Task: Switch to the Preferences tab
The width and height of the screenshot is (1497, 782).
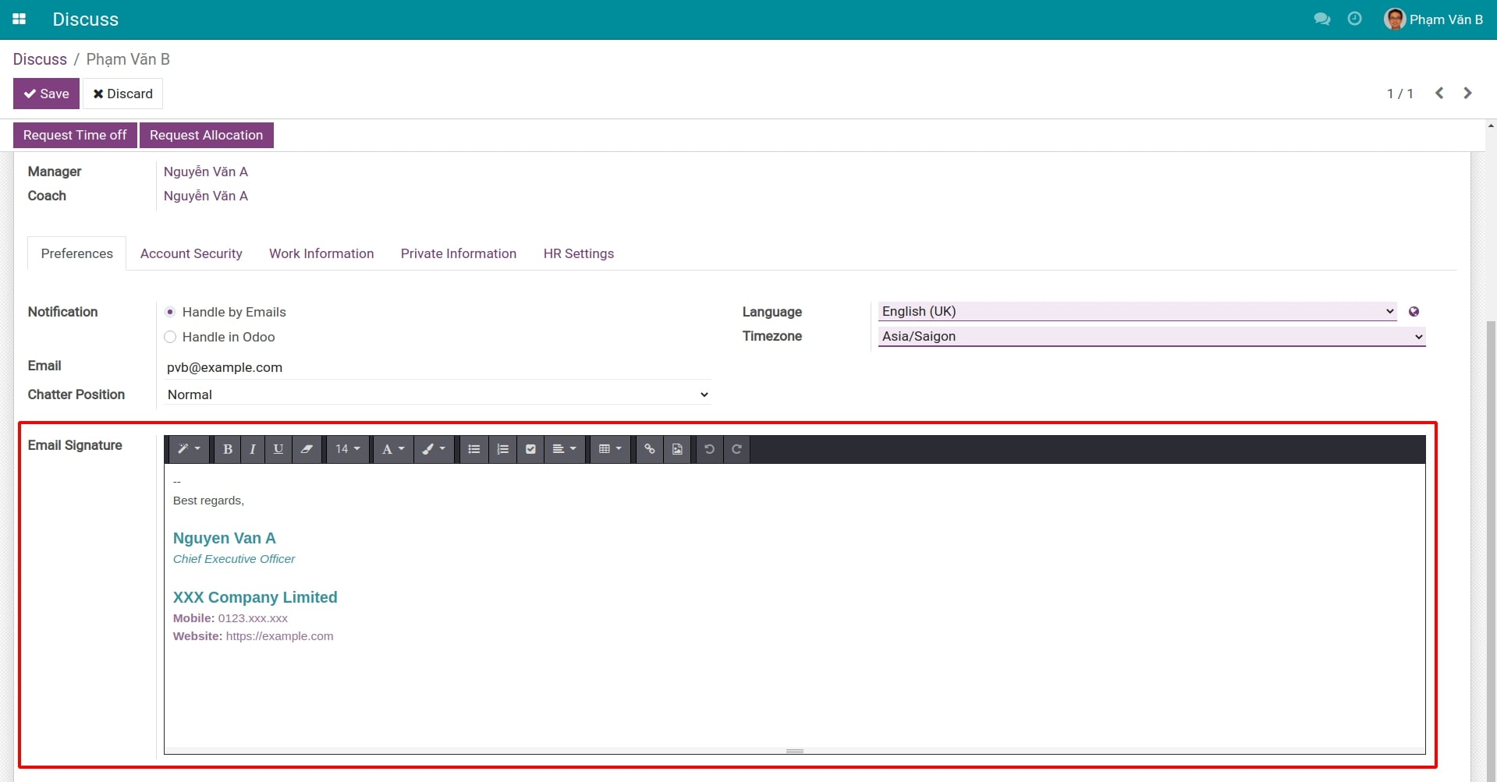Action: (x=77, y=253)
